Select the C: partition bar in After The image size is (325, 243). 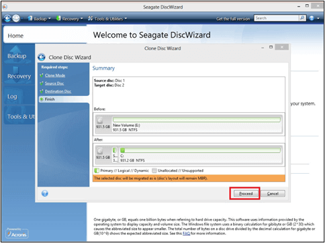tap(200, 150)
